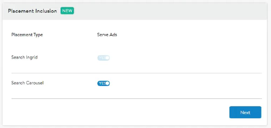Click the Serve Ads column header
Screen dimensions: 271x128
[x=107, y=35]
